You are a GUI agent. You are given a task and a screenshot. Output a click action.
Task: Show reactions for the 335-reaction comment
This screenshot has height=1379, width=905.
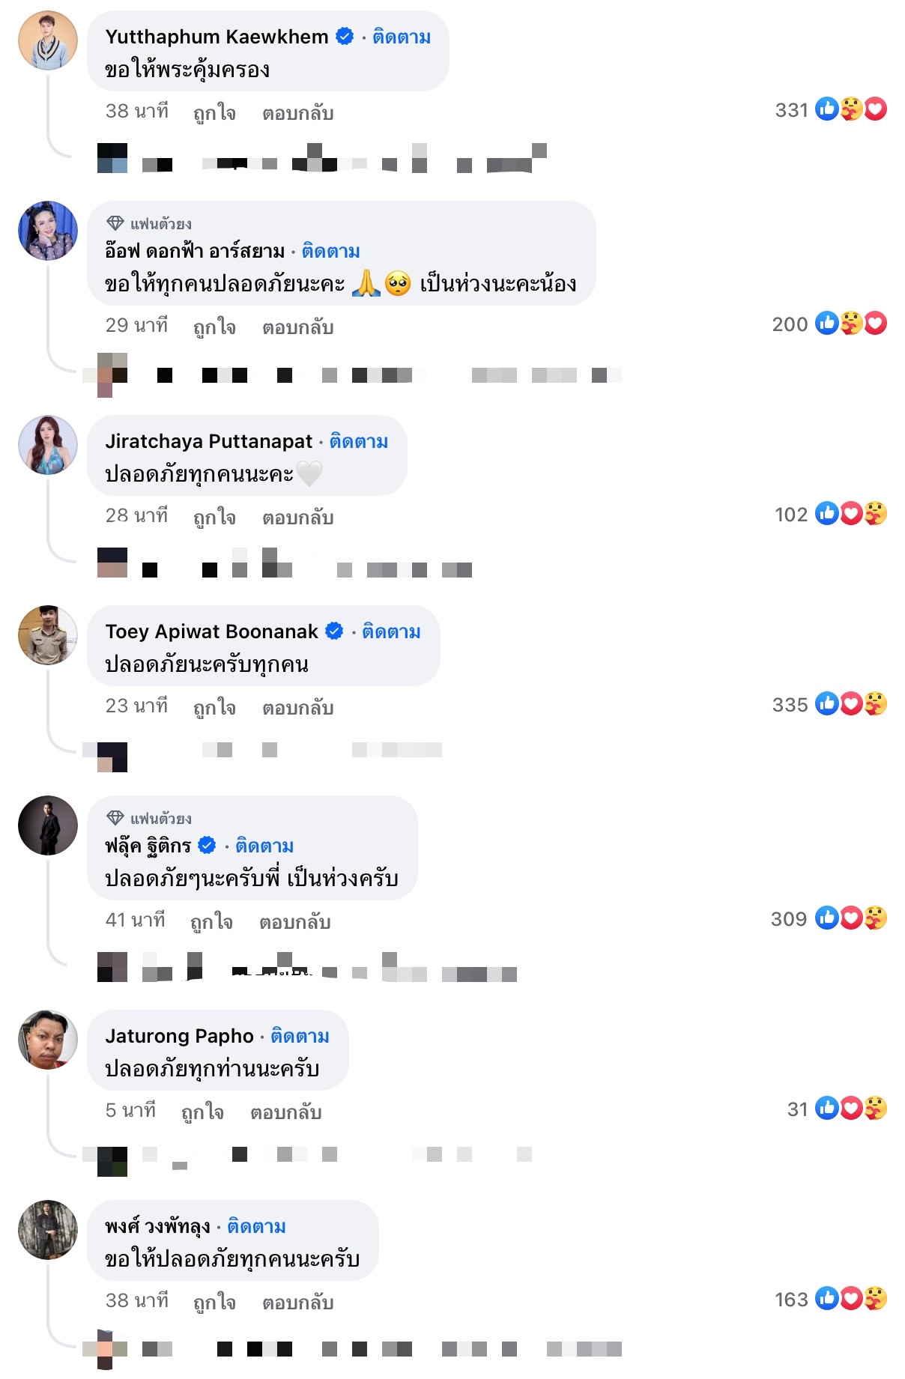[x=829, y=704]
